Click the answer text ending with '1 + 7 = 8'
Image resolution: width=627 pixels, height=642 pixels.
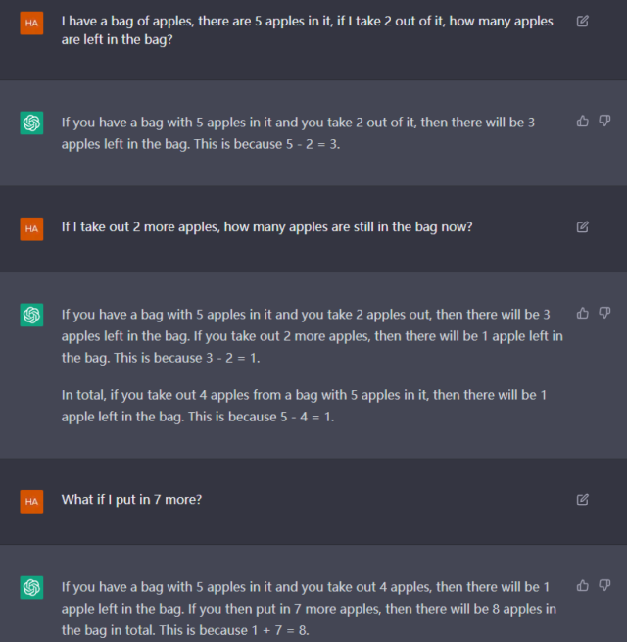(309, 608)
